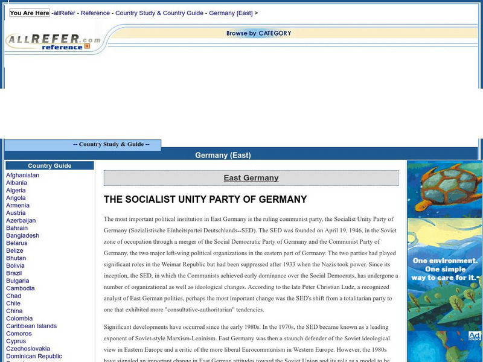Open Cyprus in the Country Guide
The image size is (483, 362).
tap(16, 341)
